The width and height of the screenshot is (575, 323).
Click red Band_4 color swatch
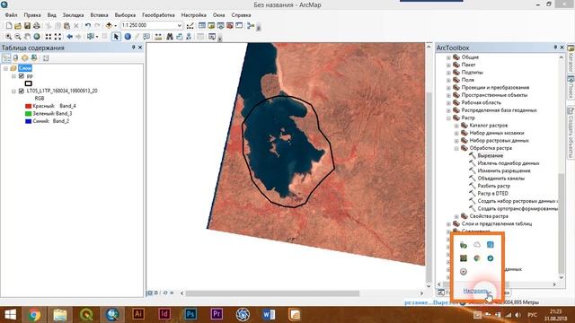(x=28, y=106)
